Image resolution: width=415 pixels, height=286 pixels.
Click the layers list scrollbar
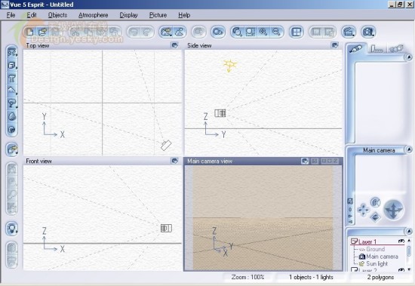(409, 251)
